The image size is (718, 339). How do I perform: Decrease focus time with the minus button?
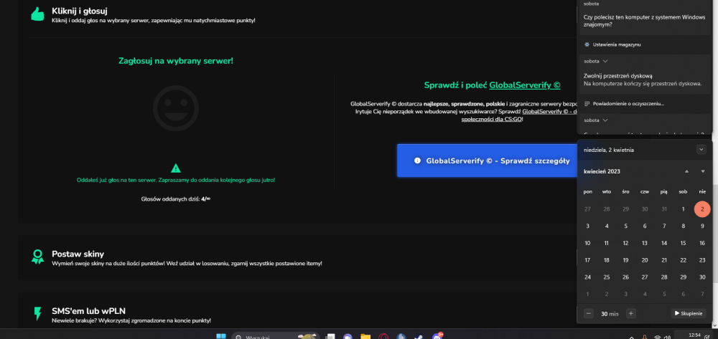pos(589,313)
